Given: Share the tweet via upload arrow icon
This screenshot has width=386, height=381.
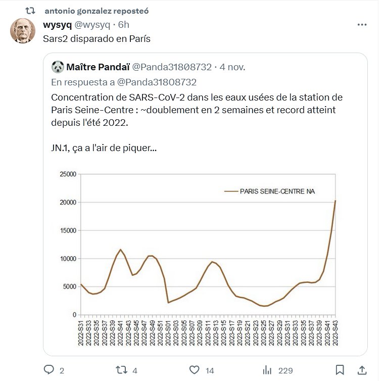Looking at the screenshot, I should (x=362, y=370).
